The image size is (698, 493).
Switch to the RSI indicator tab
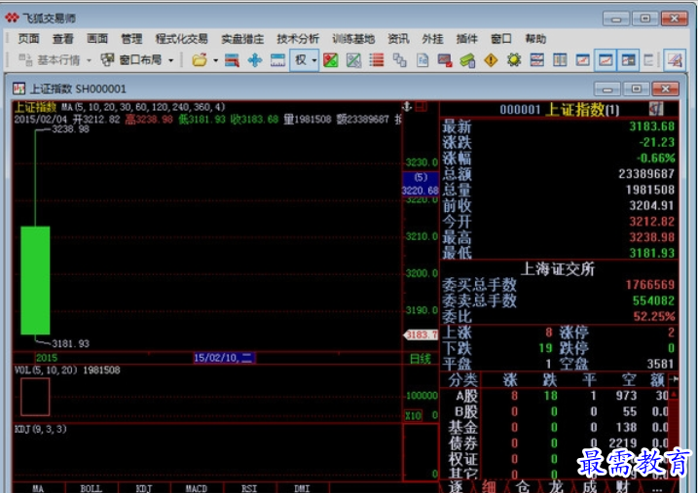click(249, 488)
